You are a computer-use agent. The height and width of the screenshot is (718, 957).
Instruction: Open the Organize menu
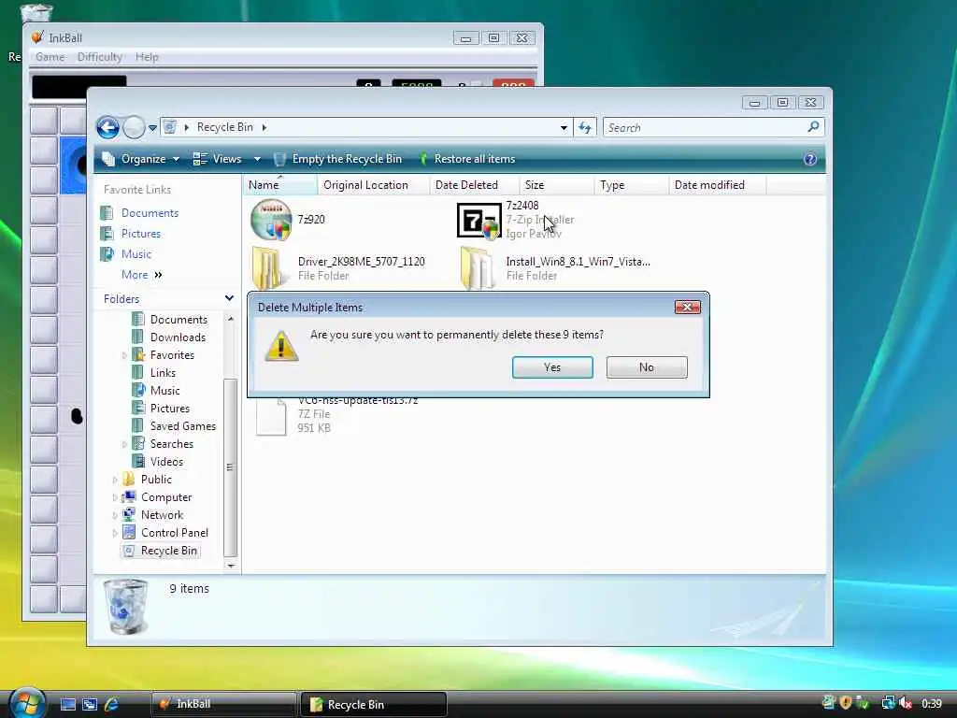(141, 159)
